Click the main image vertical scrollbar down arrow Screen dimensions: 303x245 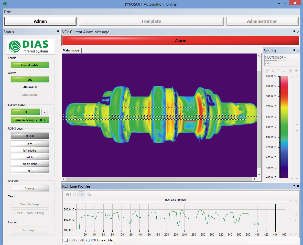pos(259,175)
